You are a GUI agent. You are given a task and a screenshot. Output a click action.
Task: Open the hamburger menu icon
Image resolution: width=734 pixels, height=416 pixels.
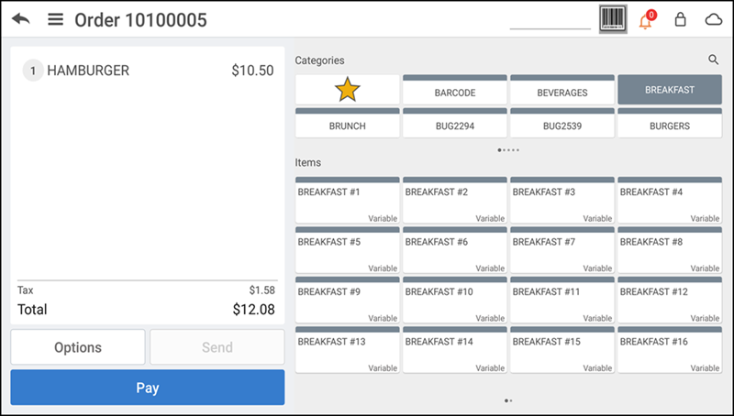pyautogui.click(x=55, y=19)
